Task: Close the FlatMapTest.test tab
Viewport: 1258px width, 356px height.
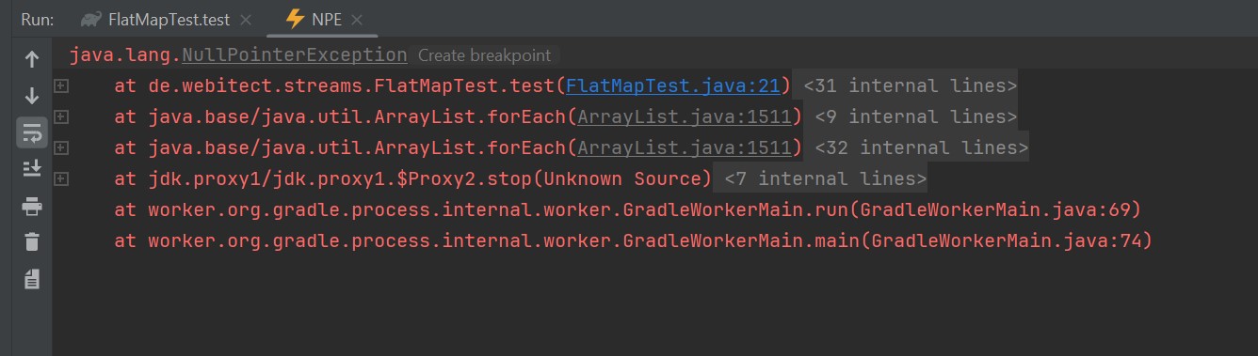Action: 246,20
